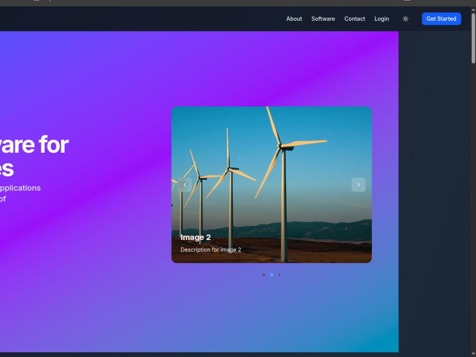
Task: Click the wind turbine carousel image
Action: click(x=271, y=185)
